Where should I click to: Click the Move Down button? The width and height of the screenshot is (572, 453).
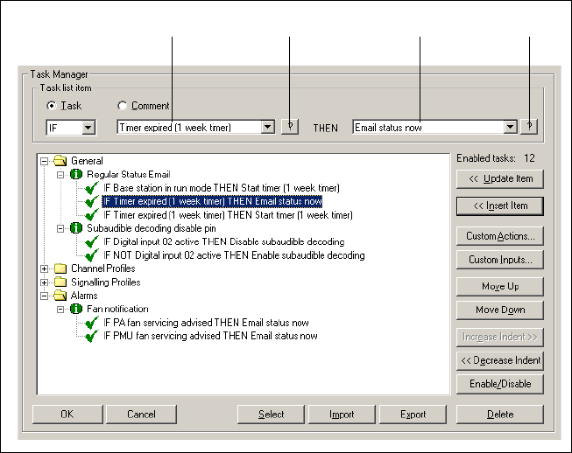(500, 310)
